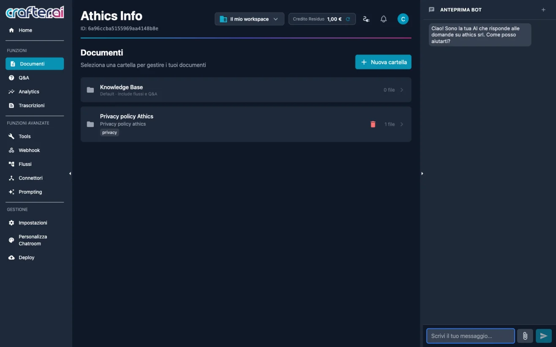Collapse the bot preview panel arrow

[x=422, y=173]
